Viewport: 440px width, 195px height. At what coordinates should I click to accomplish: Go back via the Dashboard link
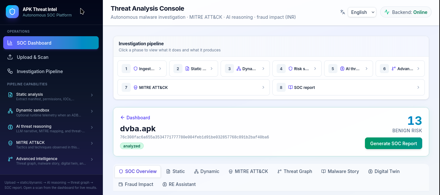[x=135, y=118]
